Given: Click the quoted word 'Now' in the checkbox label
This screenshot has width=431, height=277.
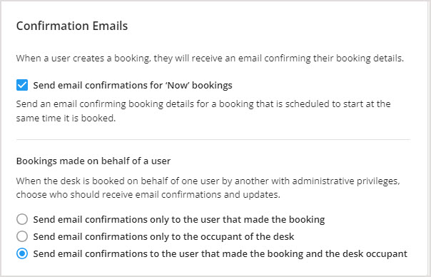Looking at the screenshot, I should 178,85.
